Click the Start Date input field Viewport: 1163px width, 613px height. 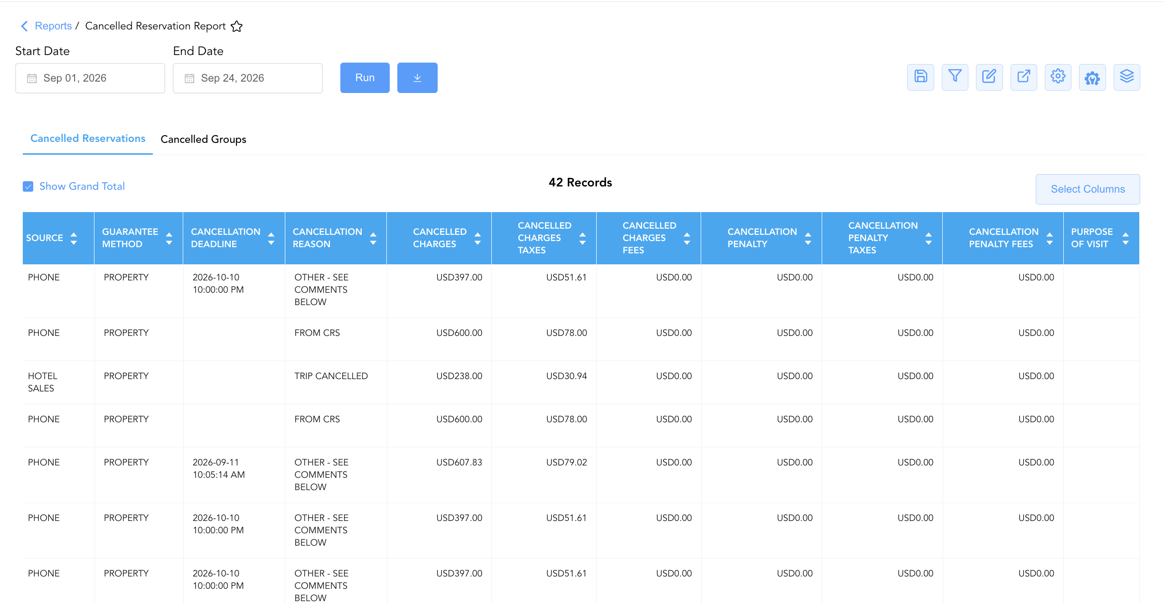(90, 78)
